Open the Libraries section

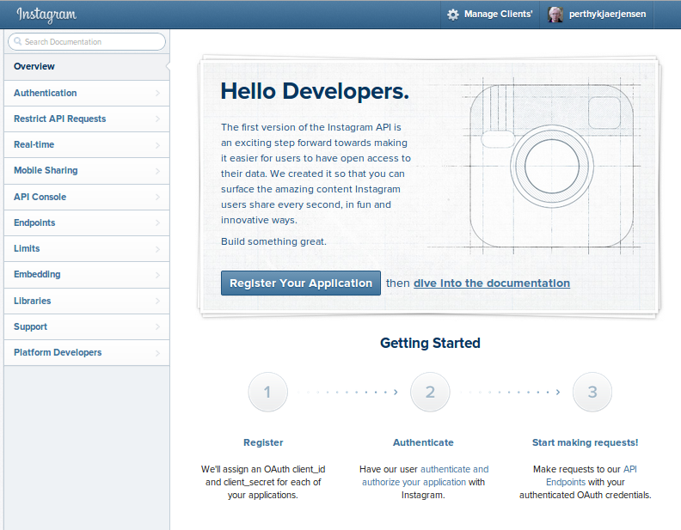click(x=87, y=301)
